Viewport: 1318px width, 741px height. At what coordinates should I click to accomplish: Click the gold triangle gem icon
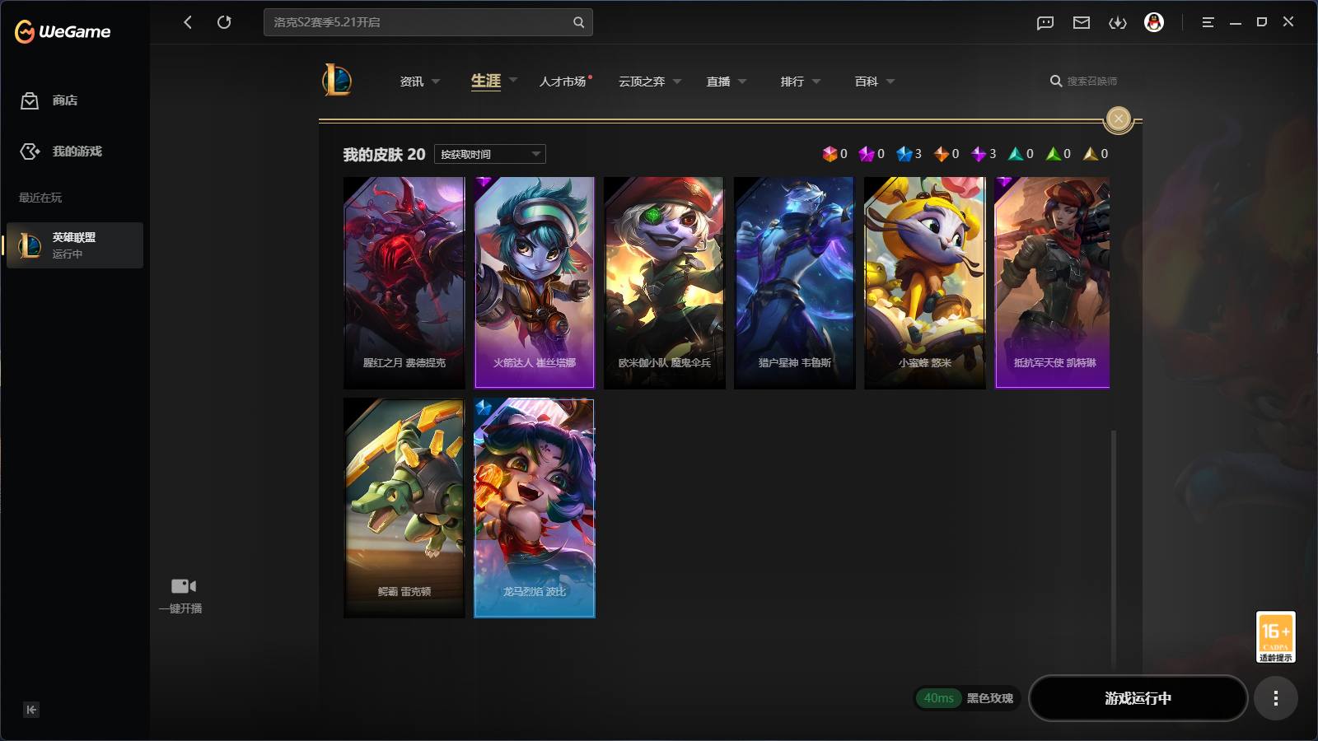pyautogui.click(x=1091, y=154)
